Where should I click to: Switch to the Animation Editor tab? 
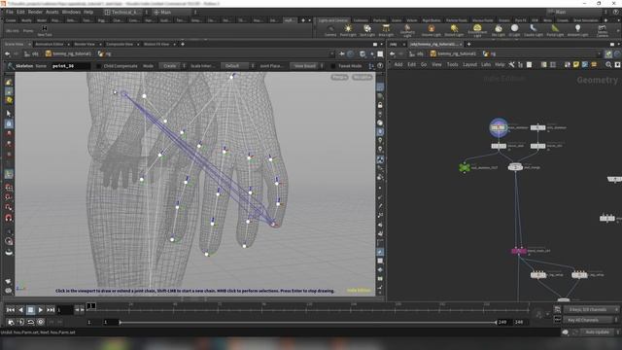50,44
